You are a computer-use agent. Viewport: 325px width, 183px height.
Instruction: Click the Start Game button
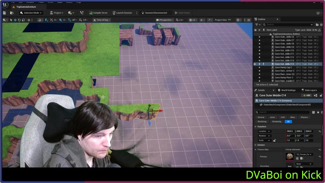[x=182, y=13]
